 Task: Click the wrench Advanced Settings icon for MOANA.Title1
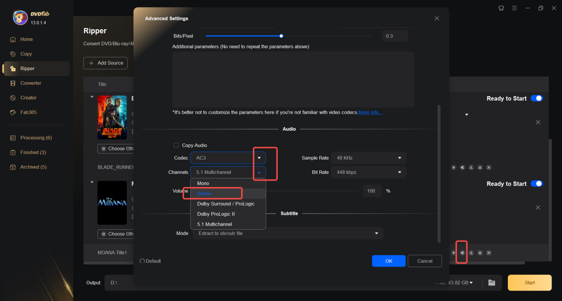pyautogui.click(x=462, y=253)
